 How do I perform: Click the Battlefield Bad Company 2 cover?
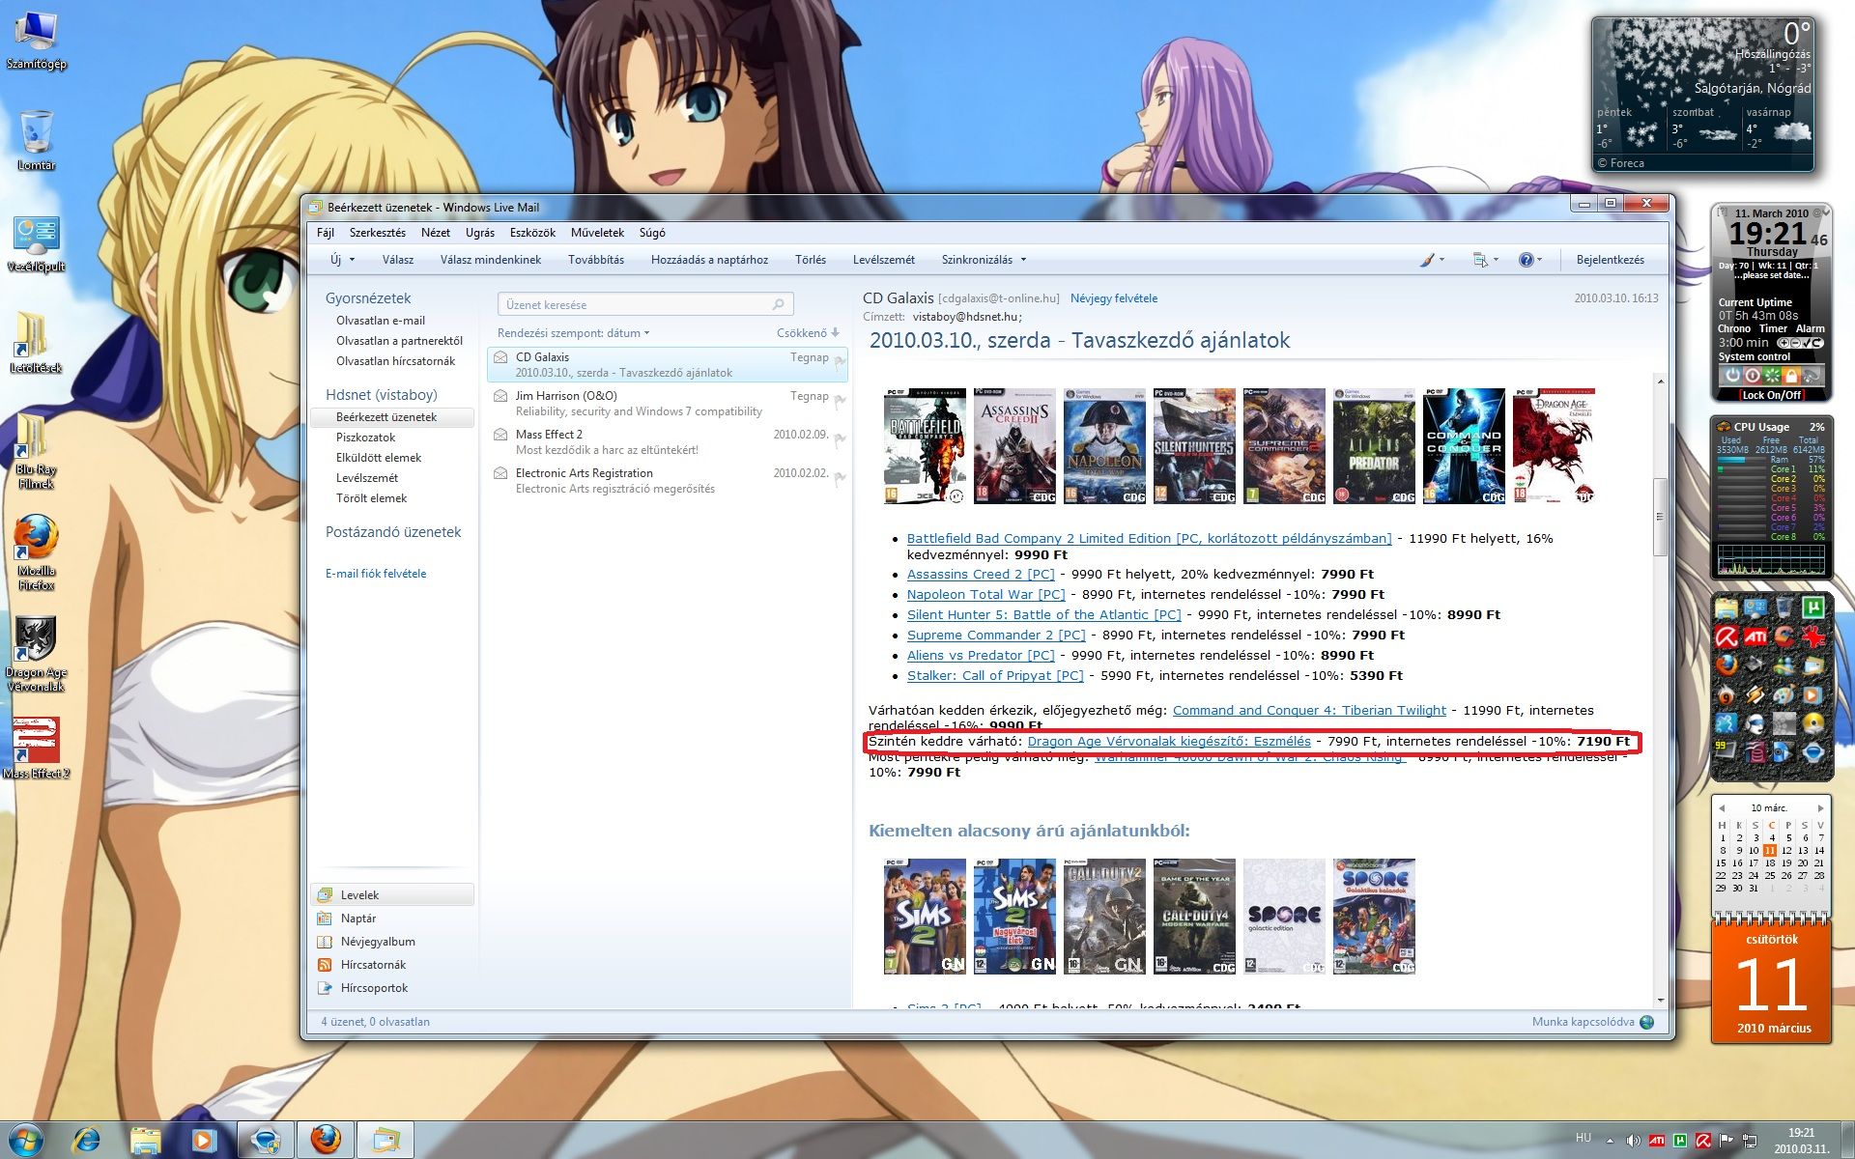pos(925,446)
